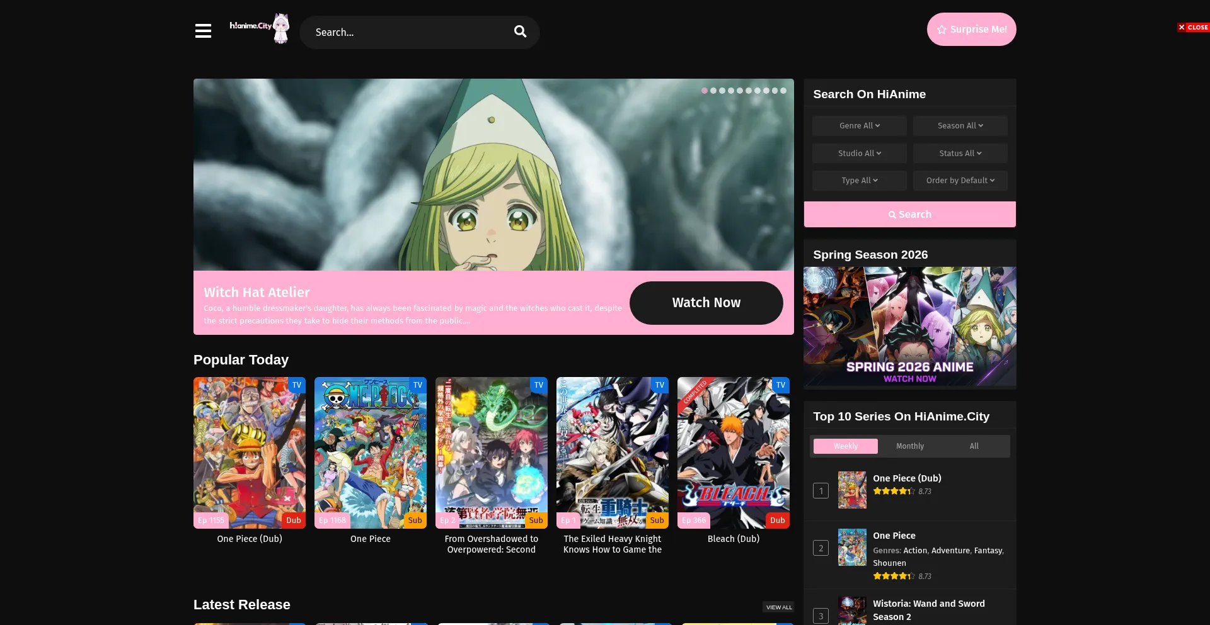Click the Surprise Me! button
Viewport: 1210px width, 625px height.
click(x=971, y=30)
